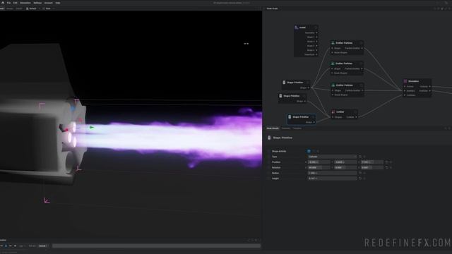452x254 pixels.
Task: Click the Position Y value field
Action: (345, 162)
